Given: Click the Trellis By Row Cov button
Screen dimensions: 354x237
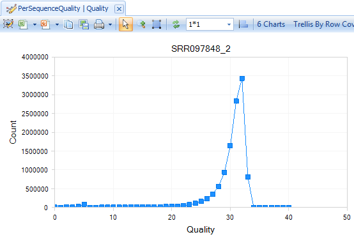Looking at the screenshot, I should pyautogui.click(x=323, y=24).
